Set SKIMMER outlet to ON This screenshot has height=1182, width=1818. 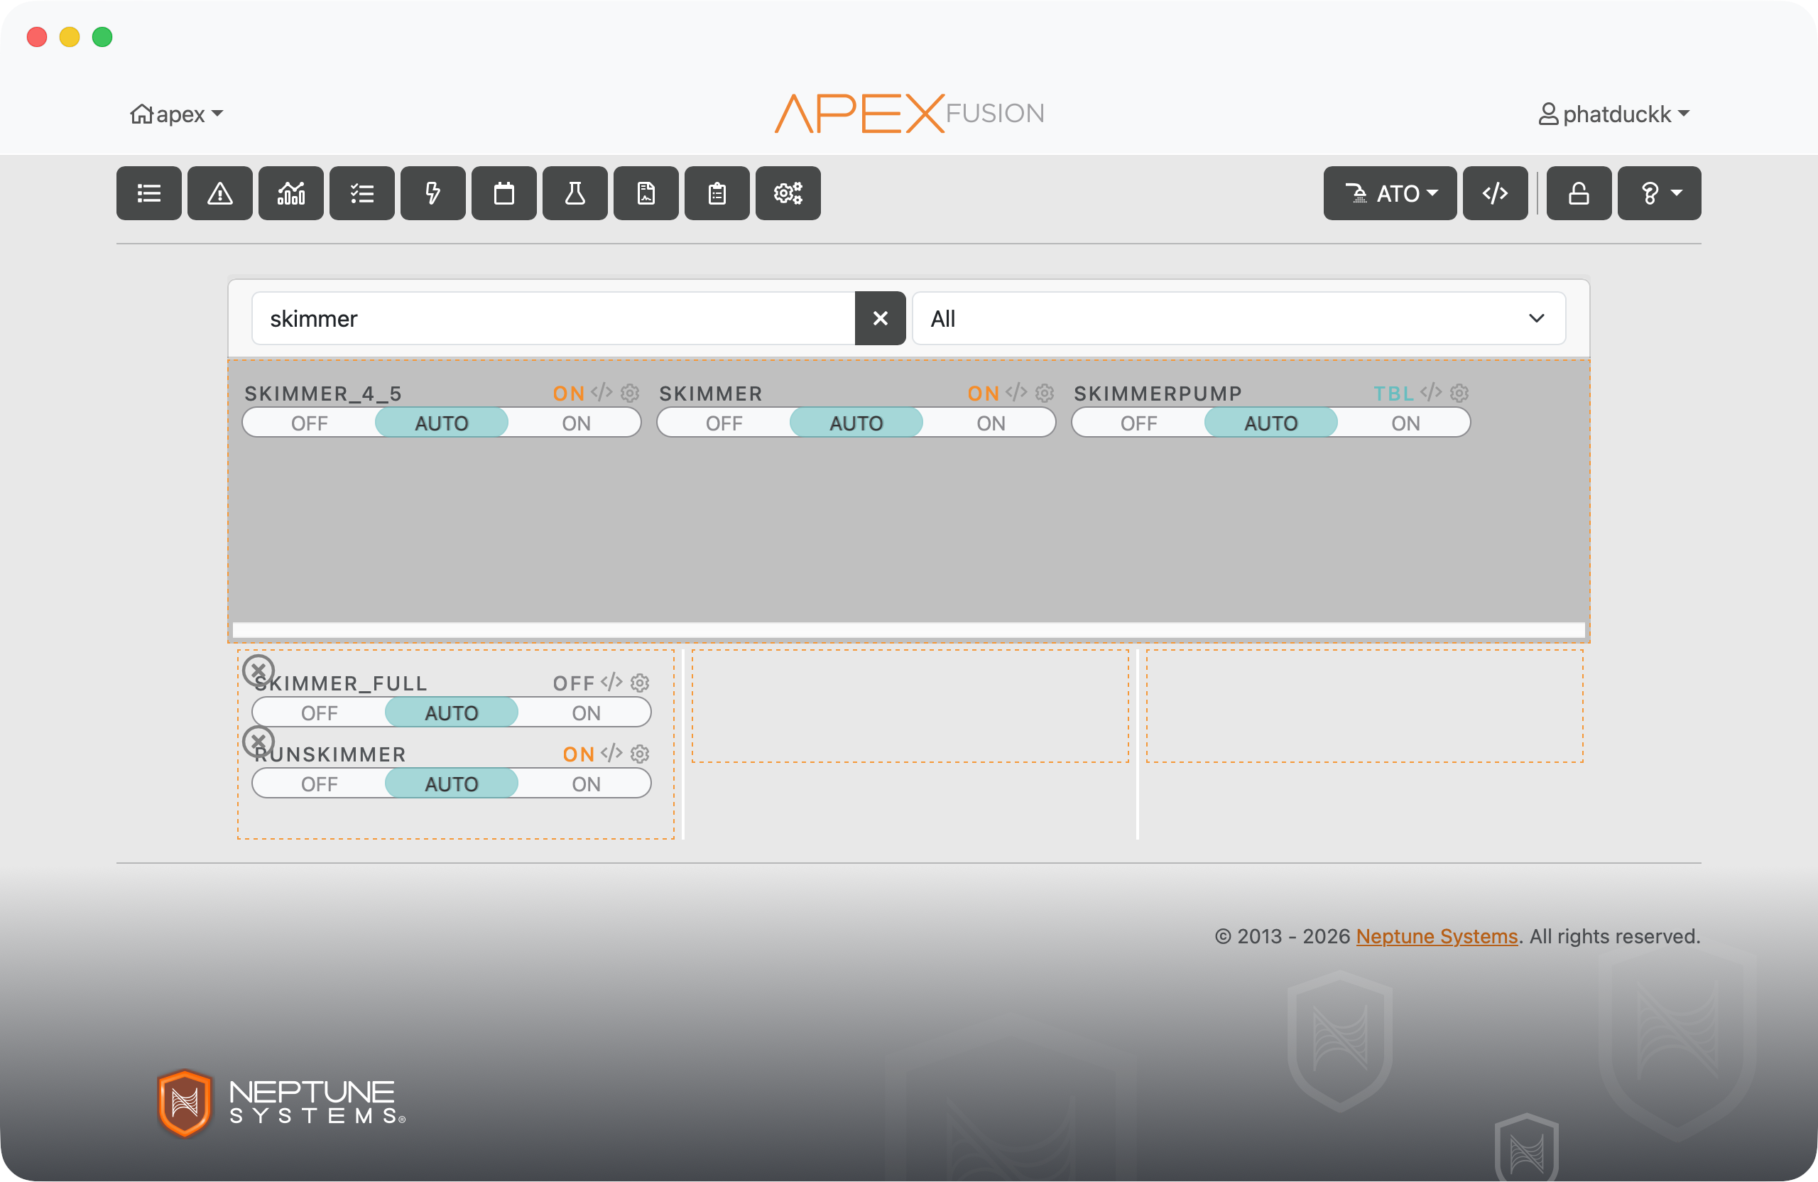coord(991,423)
